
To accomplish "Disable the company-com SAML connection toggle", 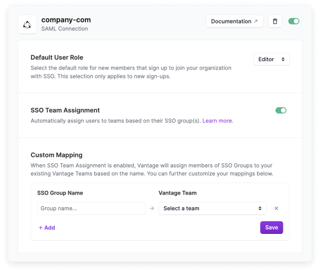I will pos(294,21).
